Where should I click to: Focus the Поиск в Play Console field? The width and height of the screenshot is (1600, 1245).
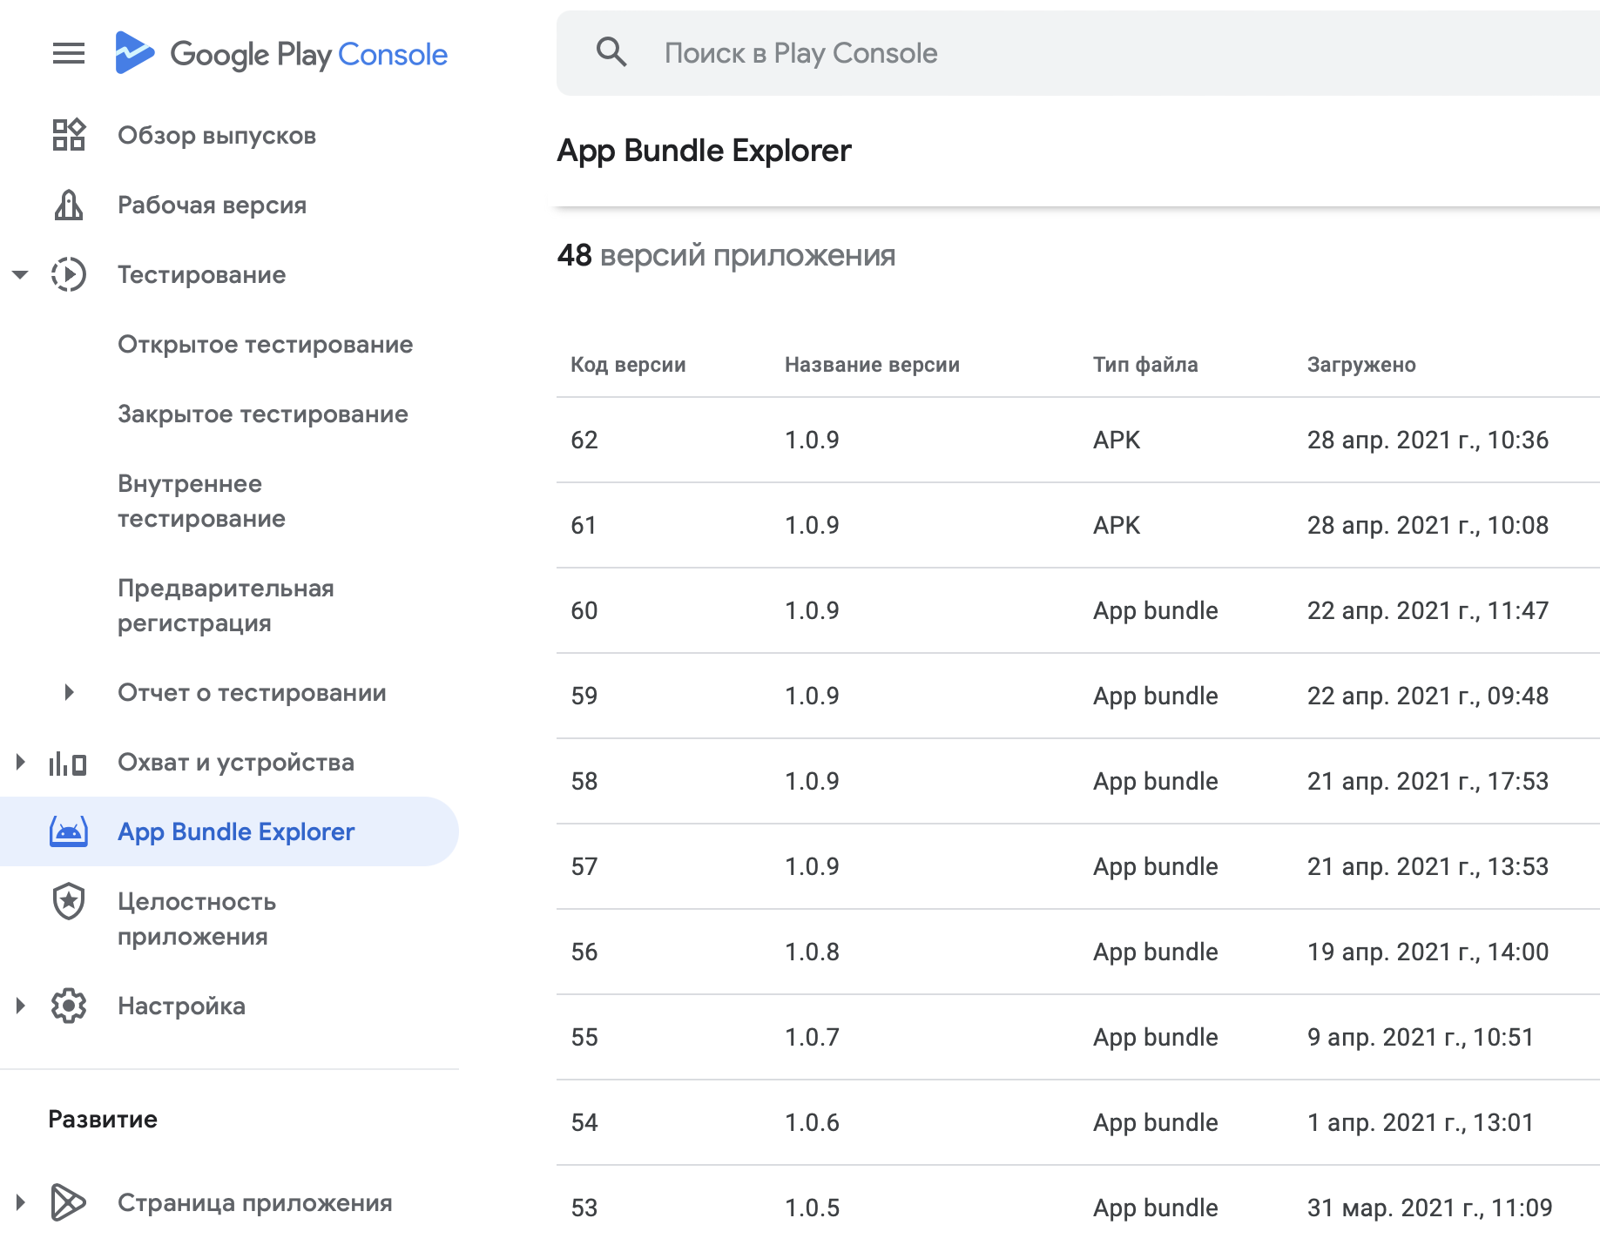1078,53
